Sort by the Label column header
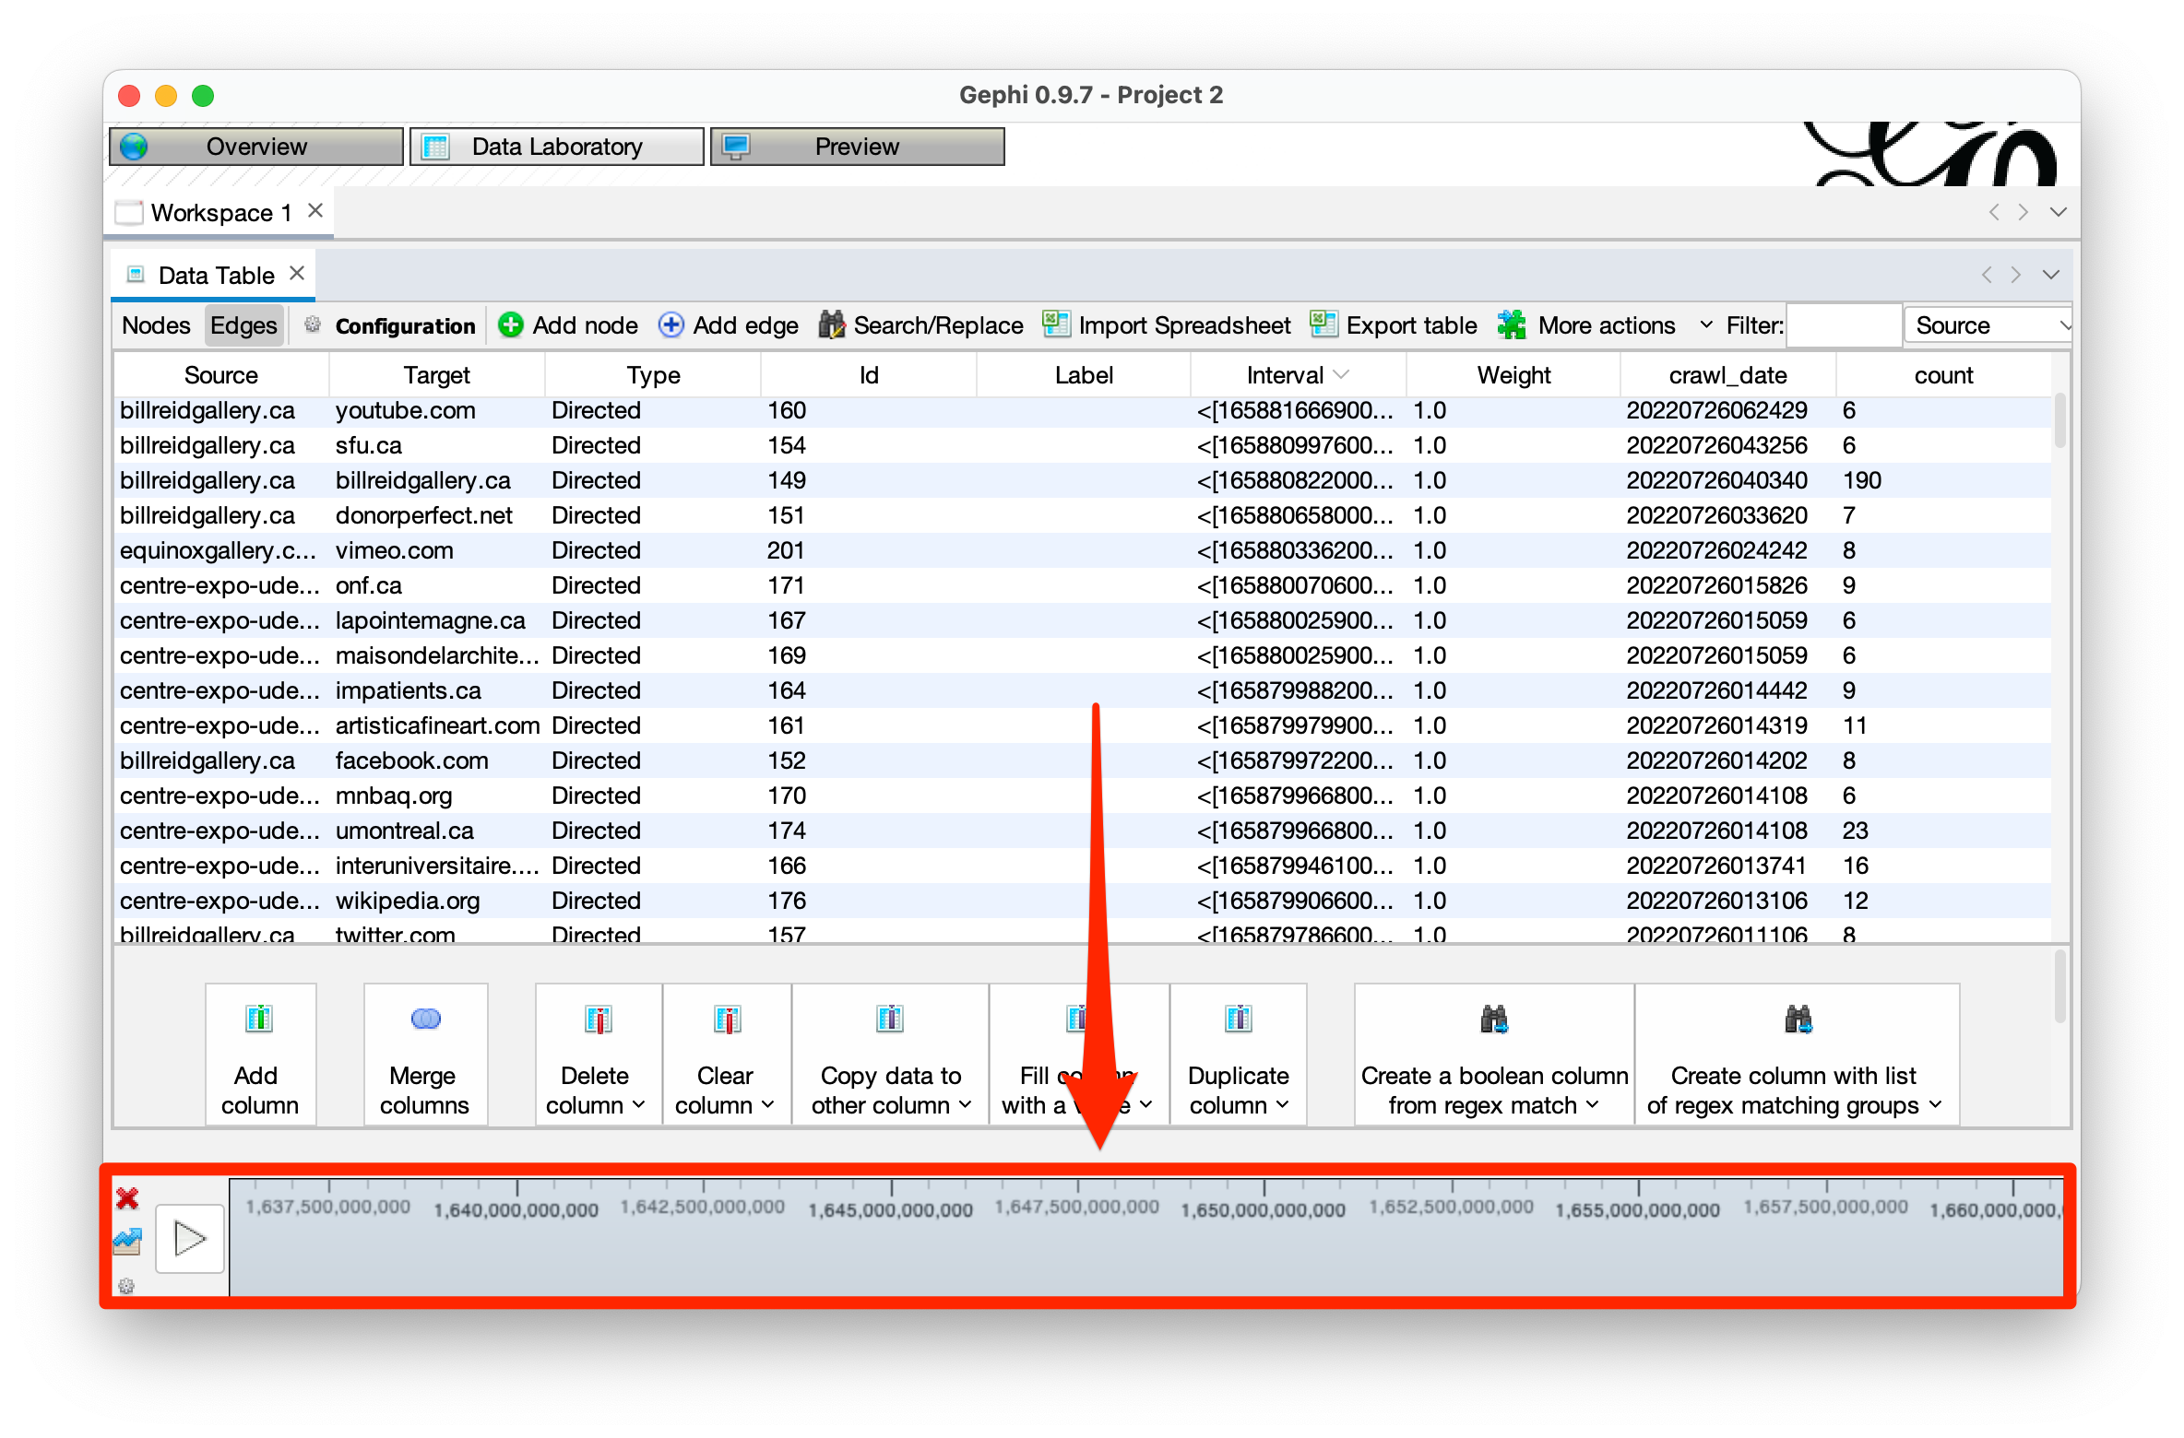The width and height of the screenshot is (2184, 1438). 1084,375
